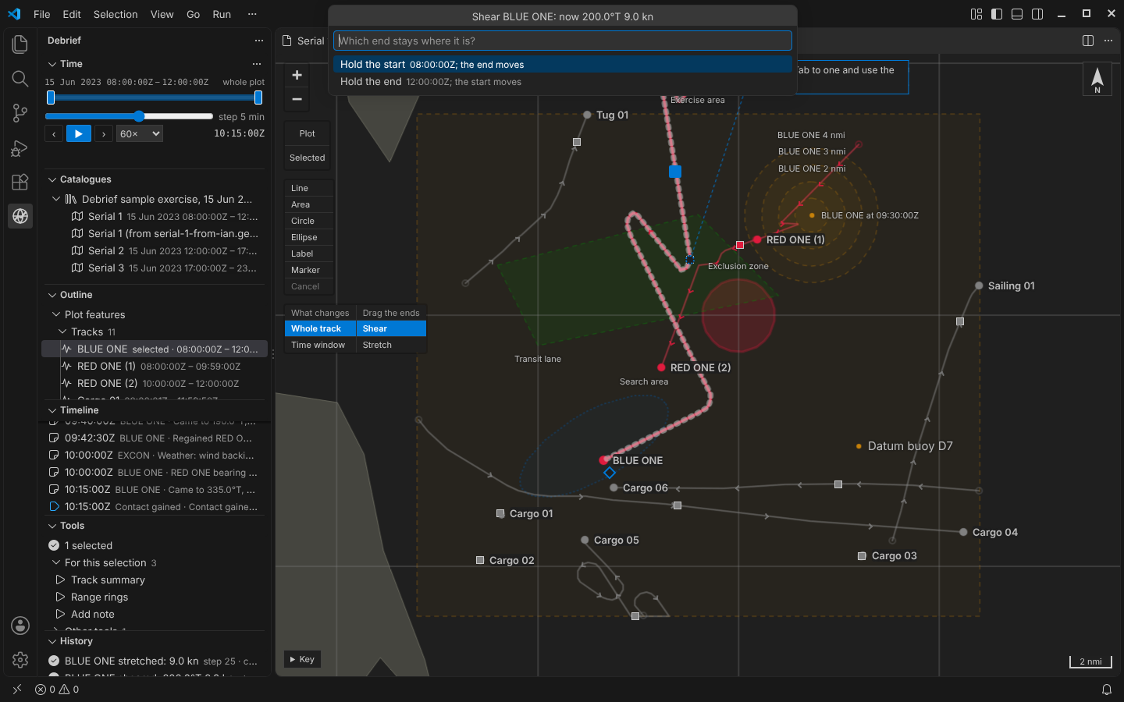Image resolution: width=1124 pixels, height=702 pixels.
Task: Add a Label annotation
Action: pyautogui.click(x=308, y=253)
